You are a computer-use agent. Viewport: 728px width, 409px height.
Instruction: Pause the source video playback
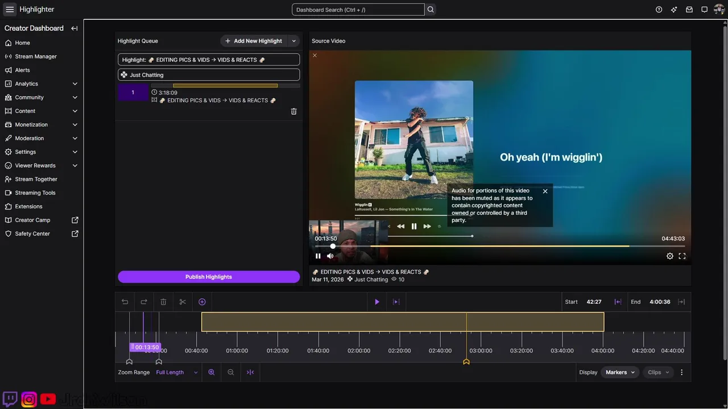[318, 256]
